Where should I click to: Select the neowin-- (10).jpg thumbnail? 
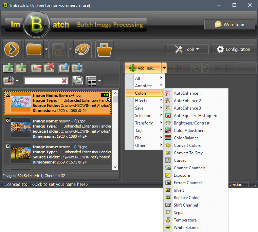click(x=21, y=153)
